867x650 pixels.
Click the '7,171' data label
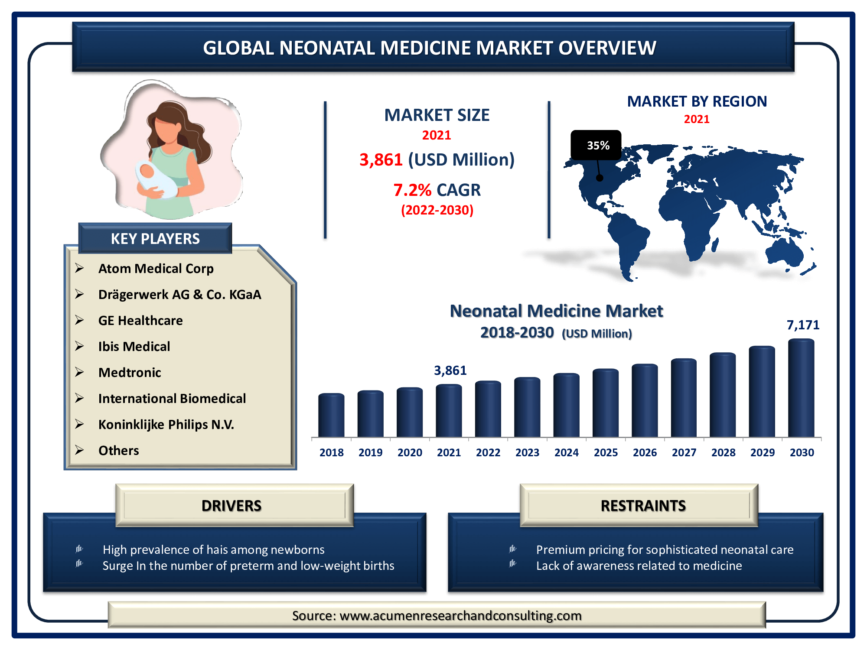(x=803, y=325)
